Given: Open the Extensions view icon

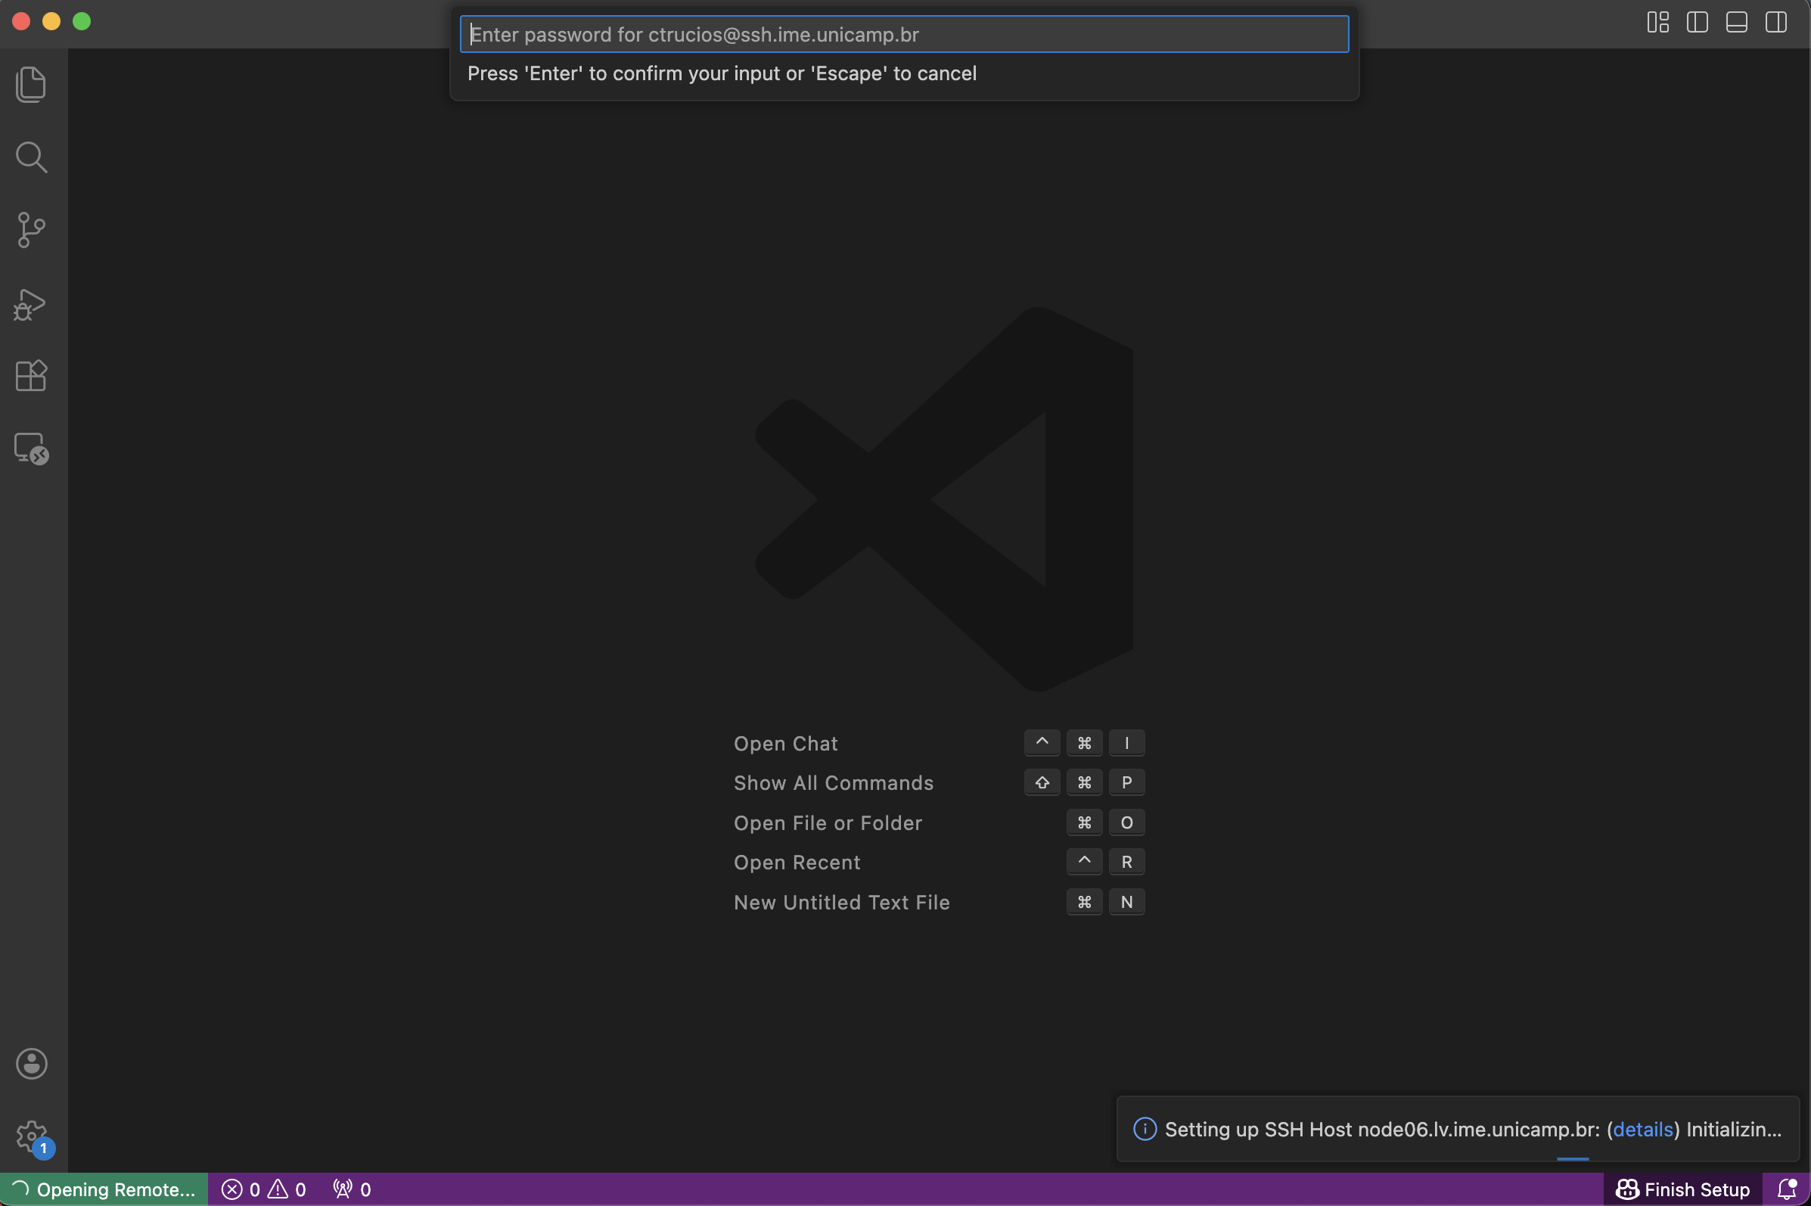Looking at the screenshot, I should 31,376.
